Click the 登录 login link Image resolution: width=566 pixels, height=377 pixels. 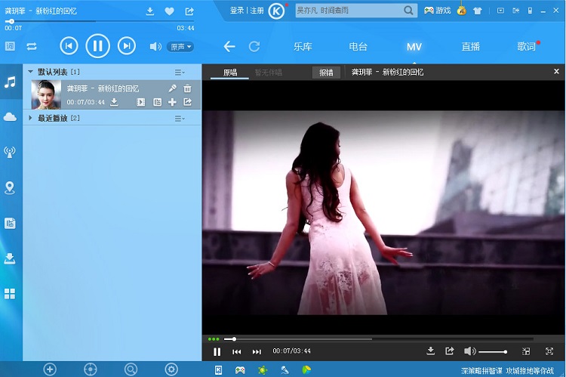pos(236,11)
